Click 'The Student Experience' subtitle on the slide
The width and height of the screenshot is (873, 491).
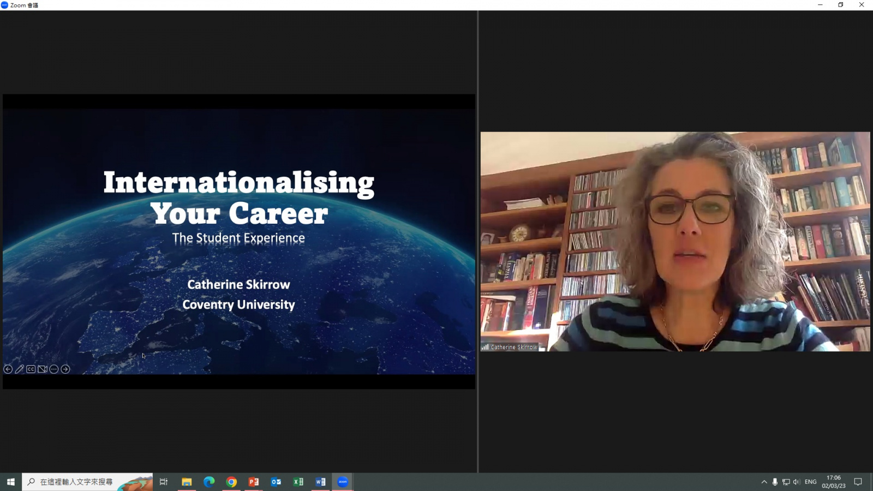point(238,238)
